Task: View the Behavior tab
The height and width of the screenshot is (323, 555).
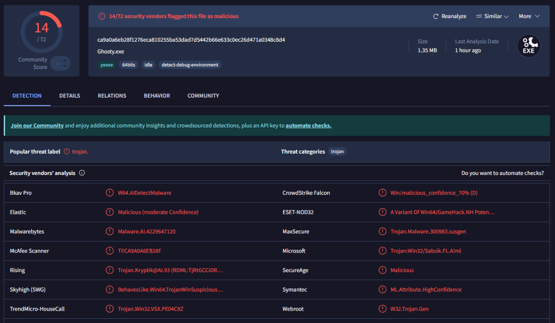Action: [x=157, y=96]
